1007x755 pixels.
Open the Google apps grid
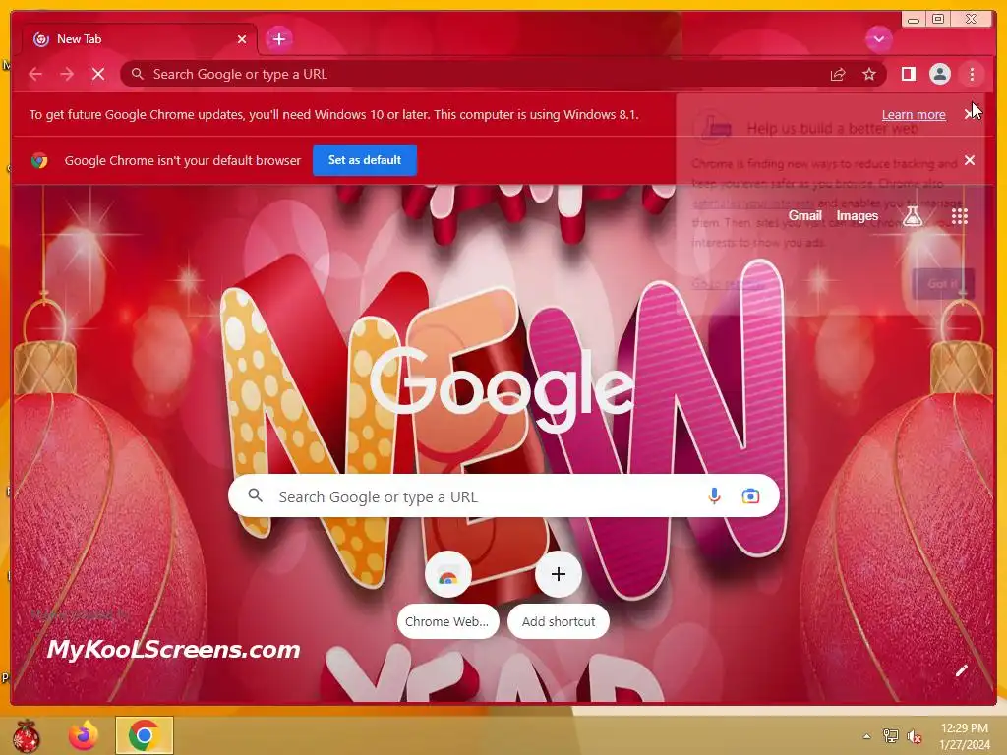[960, 216]
